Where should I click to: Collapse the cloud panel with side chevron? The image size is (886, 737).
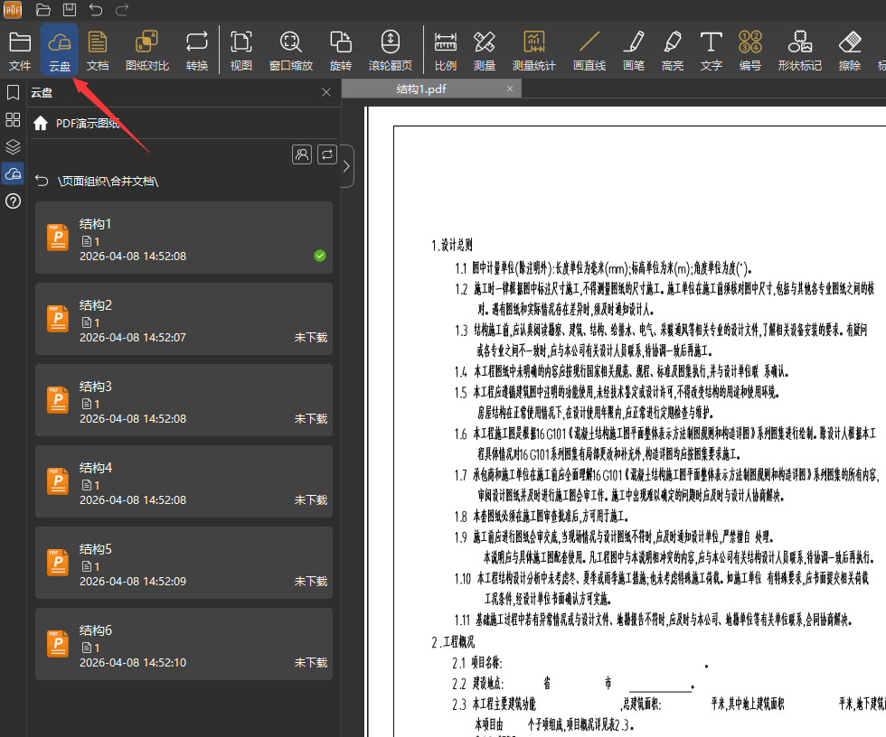click(x=347, y=166)
